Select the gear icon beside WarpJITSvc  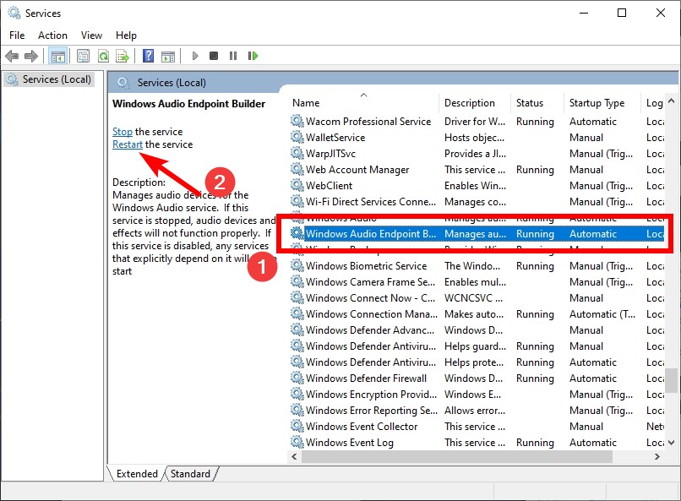(x=297, y=153)
